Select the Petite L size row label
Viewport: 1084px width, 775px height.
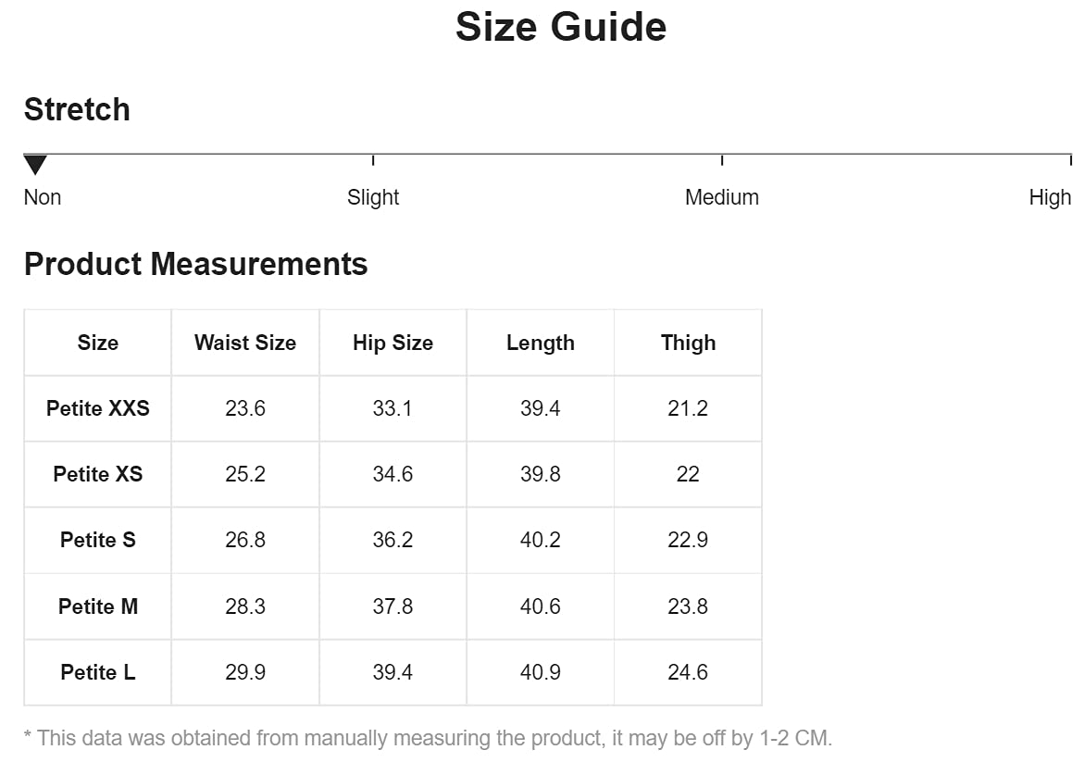[x=98, y=672]
